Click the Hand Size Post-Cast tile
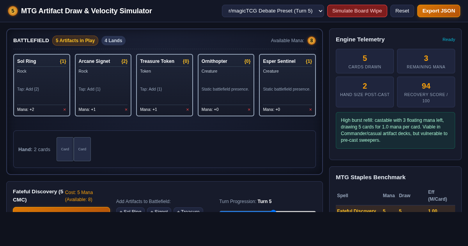Screen dimensions: 468x246 point(365,92)
